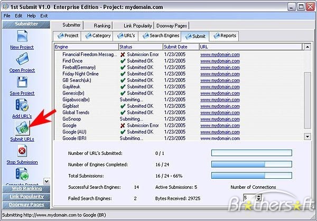Open the www.mydomain.com link for Google (AU)
The width and height of the screenshot is (317, 221).
tap(220, 132)
